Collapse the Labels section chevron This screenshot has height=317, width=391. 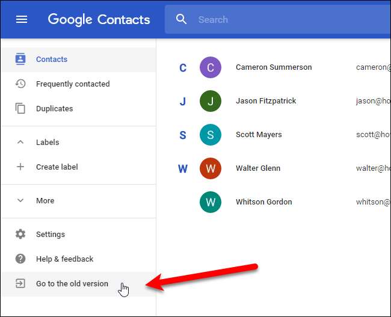tap(20, 142)
